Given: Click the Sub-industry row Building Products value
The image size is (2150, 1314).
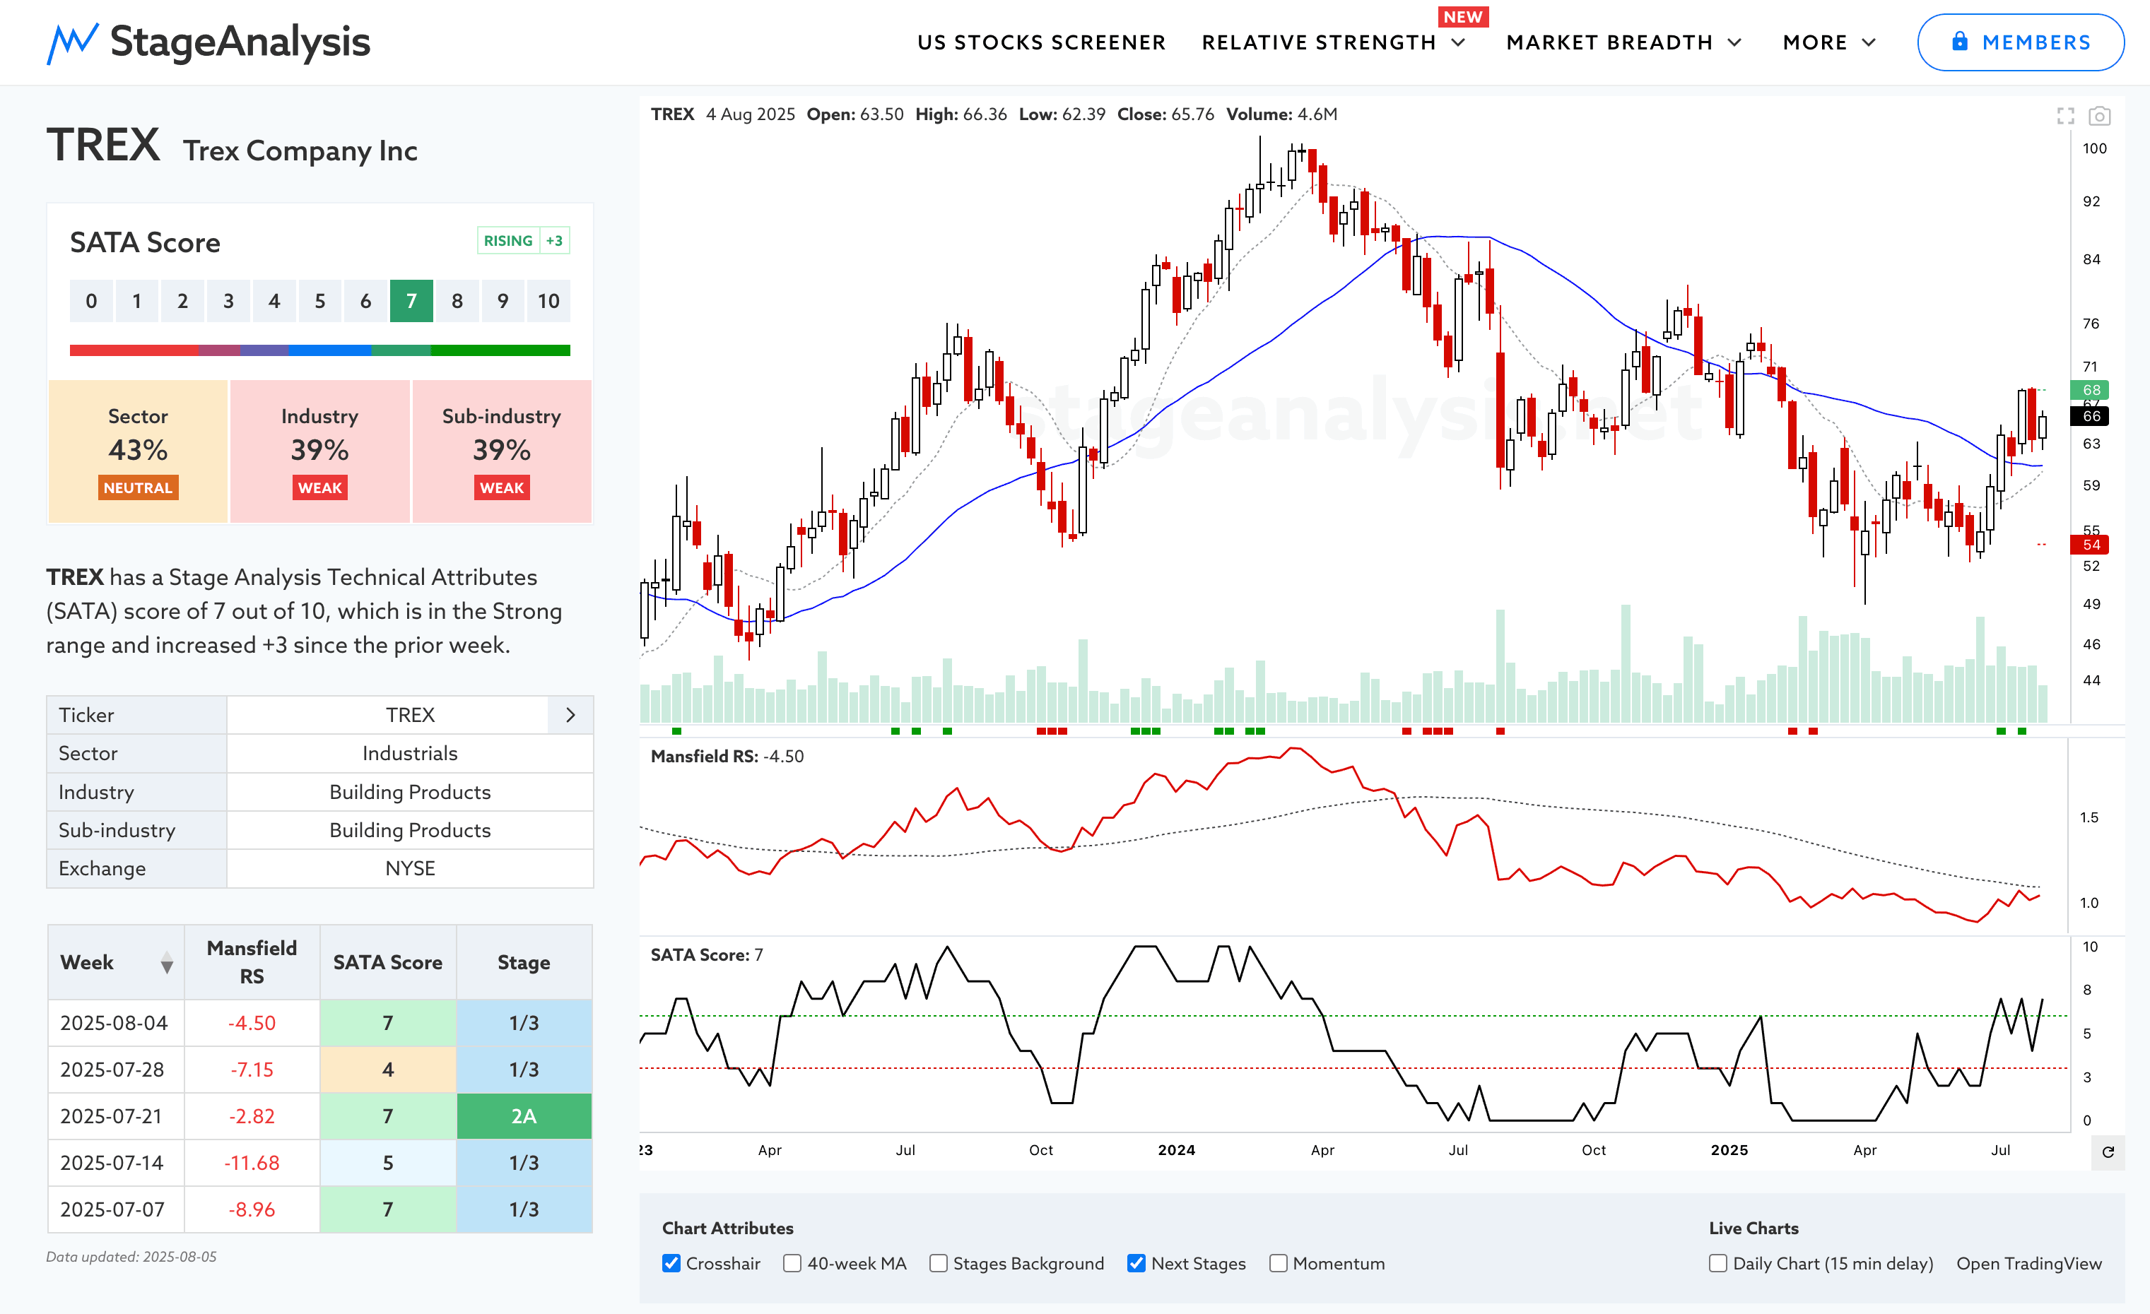Looking at the screenshot, I should [410, 830].
